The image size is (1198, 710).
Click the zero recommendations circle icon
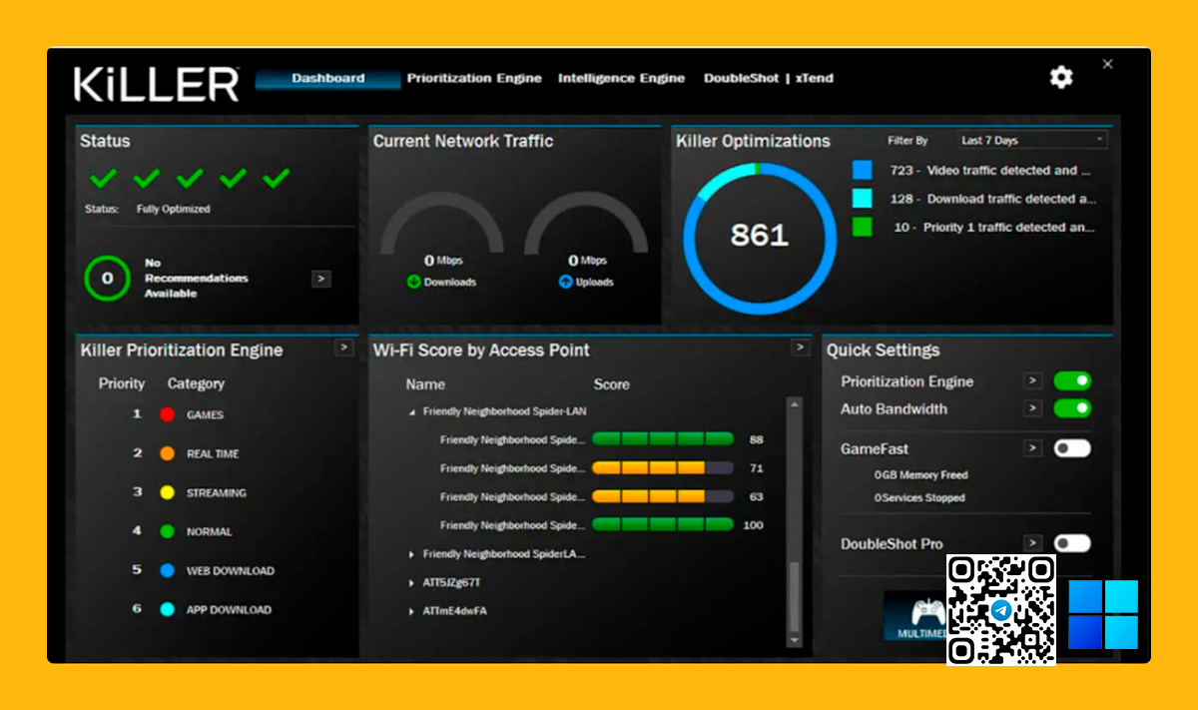[107, 279]
